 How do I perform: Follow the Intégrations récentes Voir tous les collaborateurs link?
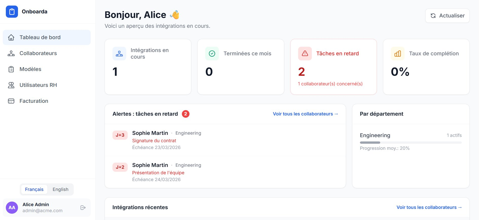(429, 207)
